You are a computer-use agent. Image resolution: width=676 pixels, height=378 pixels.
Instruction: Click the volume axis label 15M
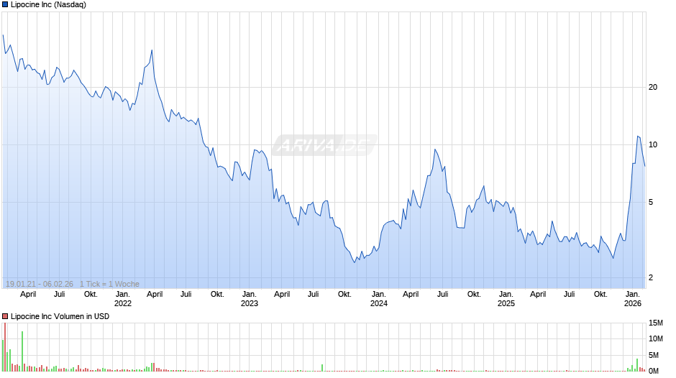[656, 323]
